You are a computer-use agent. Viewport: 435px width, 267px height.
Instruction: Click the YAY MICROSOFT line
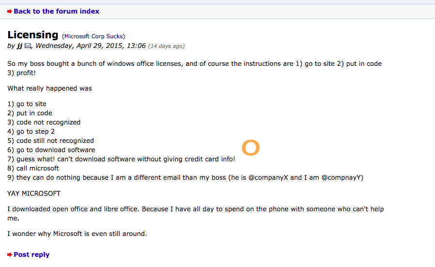pyautogui.click(x=34, y=193)
